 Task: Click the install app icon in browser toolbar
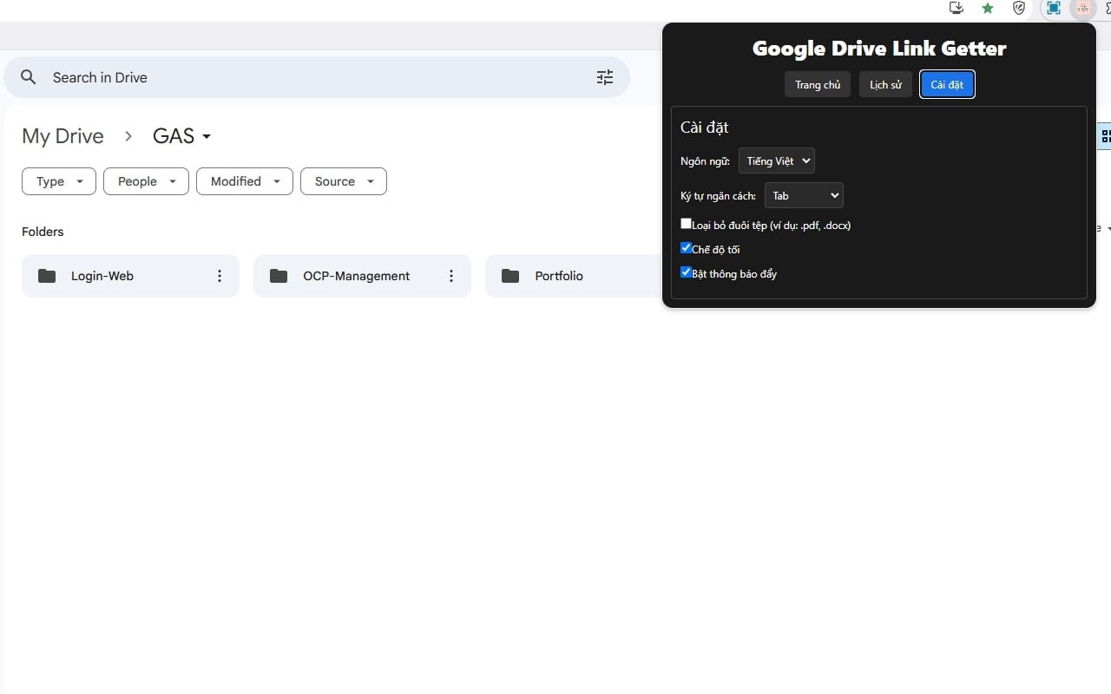tap(957, 9)
